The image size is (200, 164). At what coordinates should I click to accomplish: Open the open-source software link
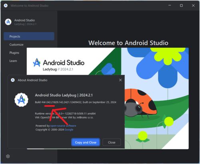pyautogui.click(x=63, y=126)
